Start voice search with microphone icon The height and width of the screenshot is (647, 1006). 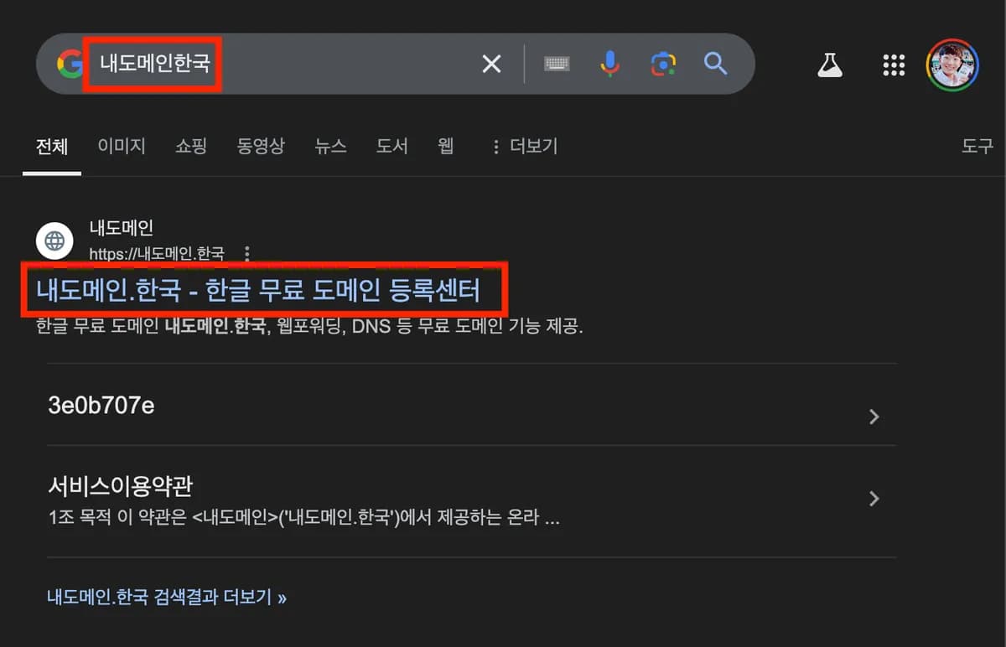(x=610, y=64)
